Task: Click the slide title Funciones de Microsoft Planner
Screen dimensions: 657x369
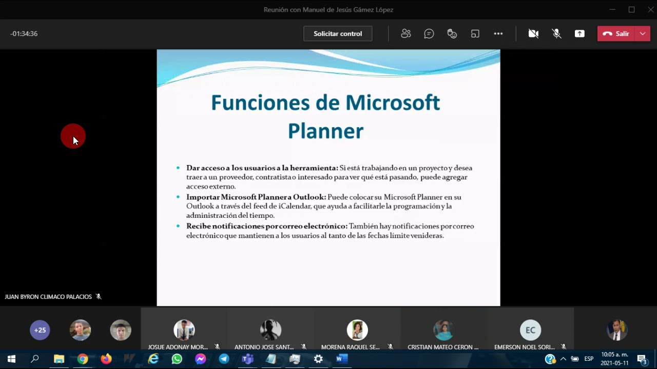Action: (325, 117)
